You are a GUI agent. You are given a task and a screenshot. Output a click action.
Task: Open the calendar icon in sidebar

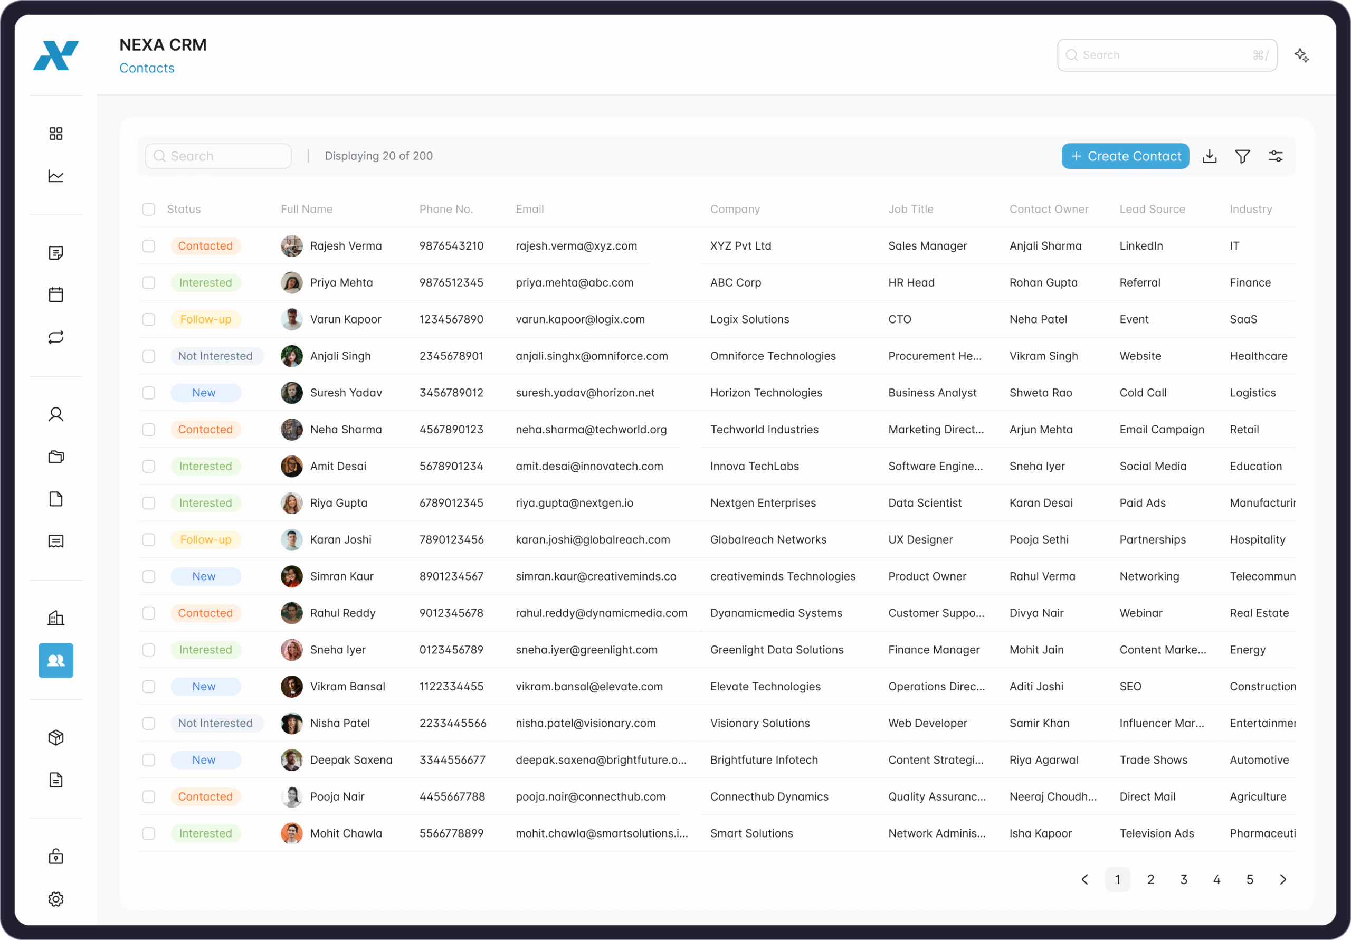(x=56, y=295)
